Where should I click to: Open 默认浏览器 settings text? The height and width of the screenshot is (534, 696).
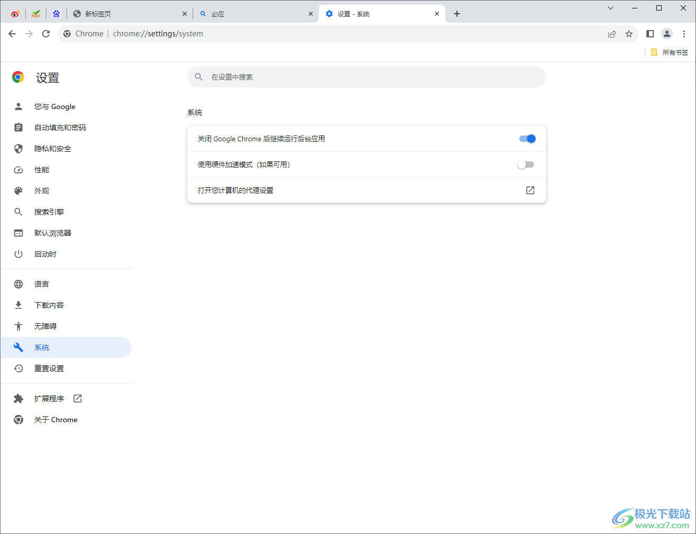pos(53,233)
